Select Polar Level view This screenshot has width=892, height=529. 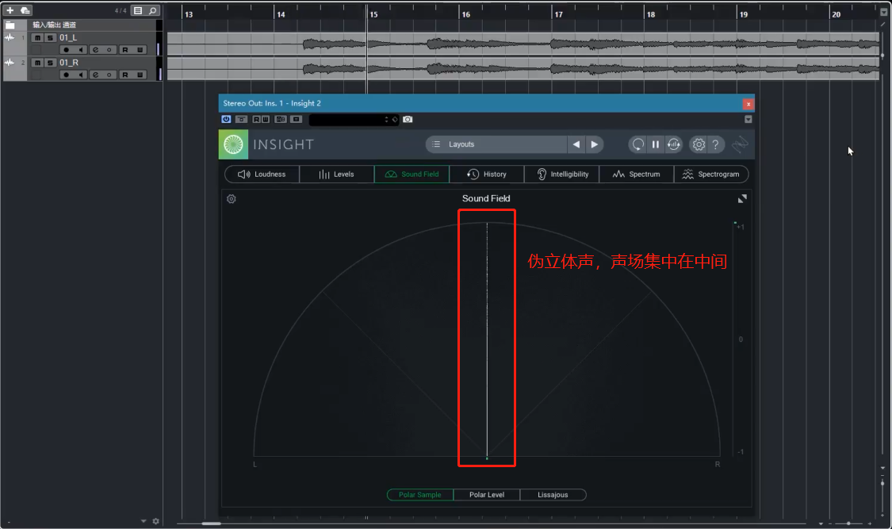point(487,495)
